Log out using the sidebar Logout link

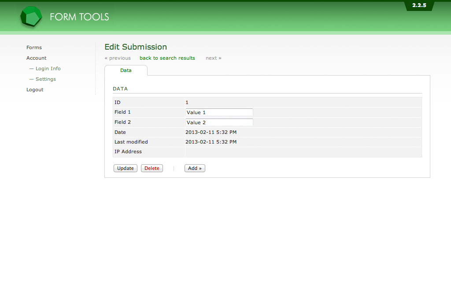coord(35,90)
